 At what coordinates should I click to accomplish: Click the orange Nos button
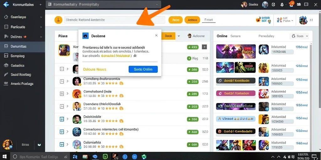point(176,20)
